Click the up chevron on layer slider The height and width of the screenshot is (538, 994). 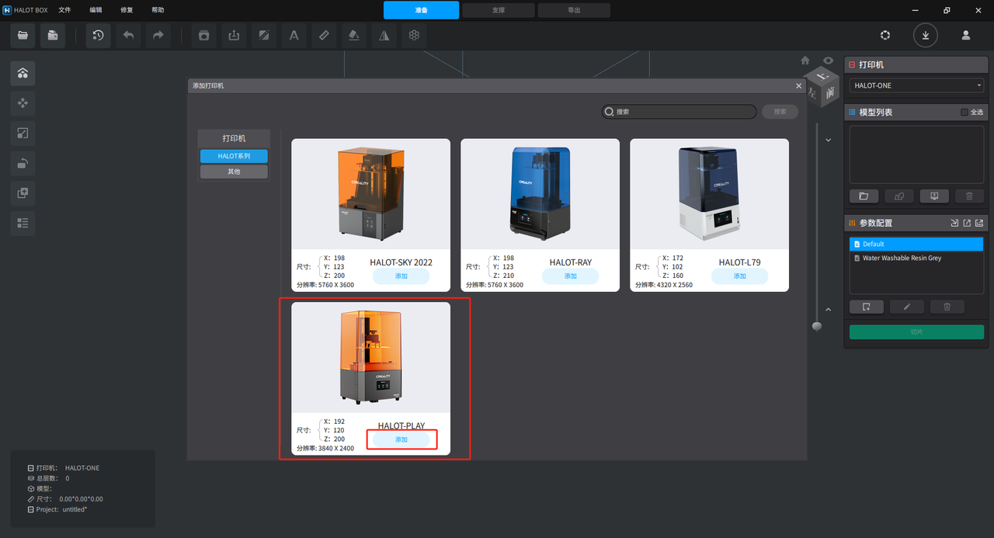[x=829, y=310]
